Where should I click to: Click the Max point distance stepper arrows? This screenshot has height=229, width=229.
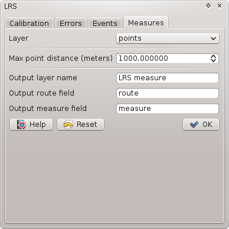point(214,58)
